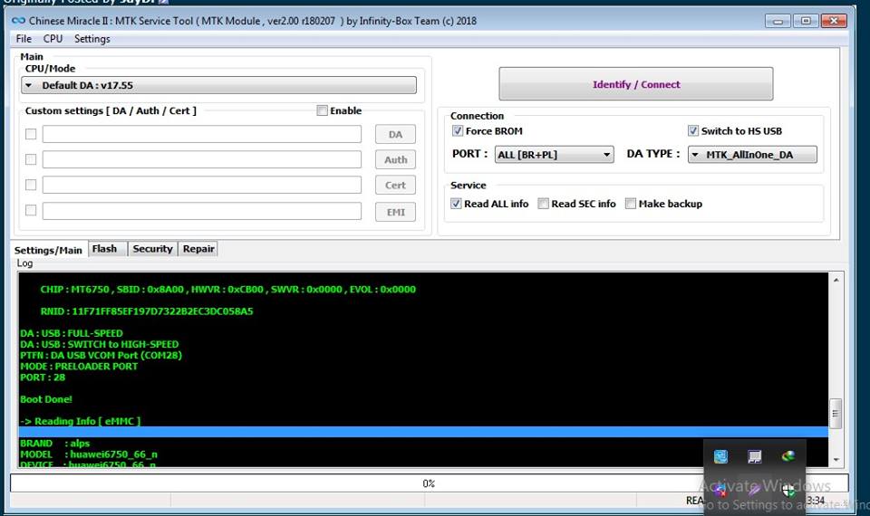Open the File menu
The image size is (870, 516).
pyautogui.click(x=24, y=39)
